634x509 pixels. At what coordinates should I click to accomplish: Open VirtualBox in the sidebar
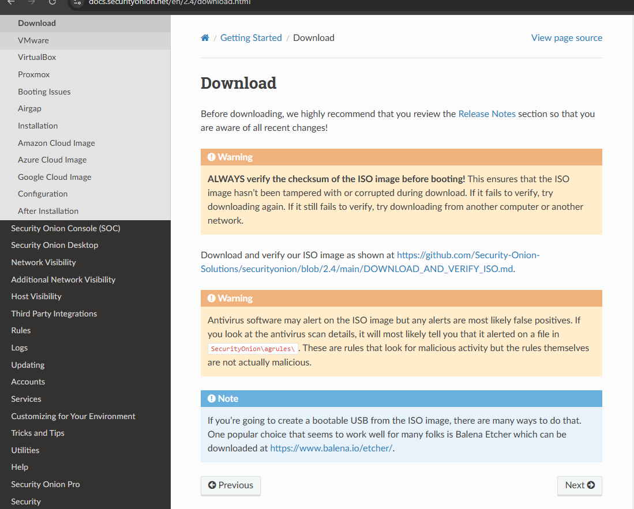[x=85, y=58]
